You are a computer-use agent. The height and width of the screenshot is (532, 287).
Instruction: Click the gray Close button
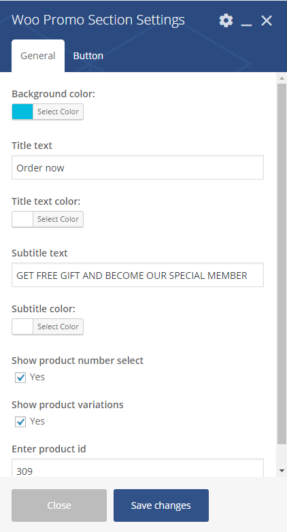point(59,505)
